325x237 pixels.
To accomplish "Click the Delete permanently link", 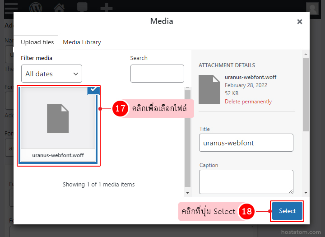I will 248,102.
